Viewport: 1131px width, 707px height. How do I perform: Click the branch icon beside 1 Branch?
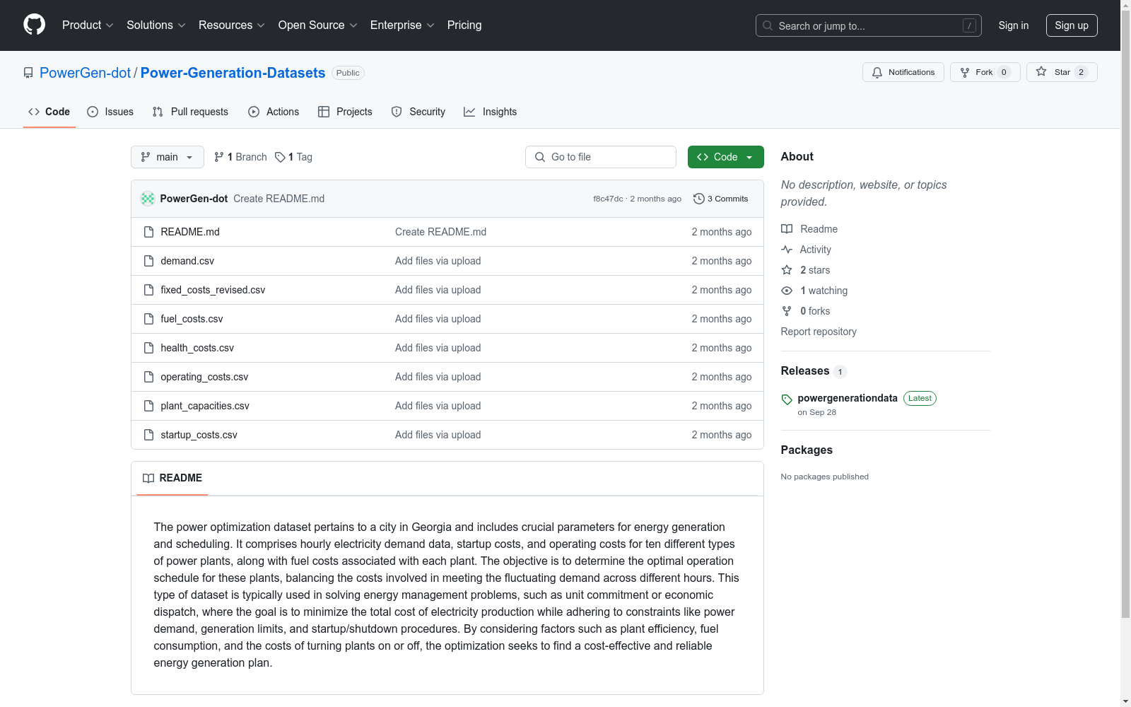pyautogui.click(x=219, y=157)
